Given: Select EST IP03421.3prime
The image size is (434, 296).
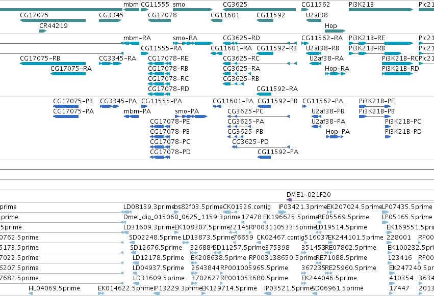Looking at the screenshot, I should coord(303,207).
